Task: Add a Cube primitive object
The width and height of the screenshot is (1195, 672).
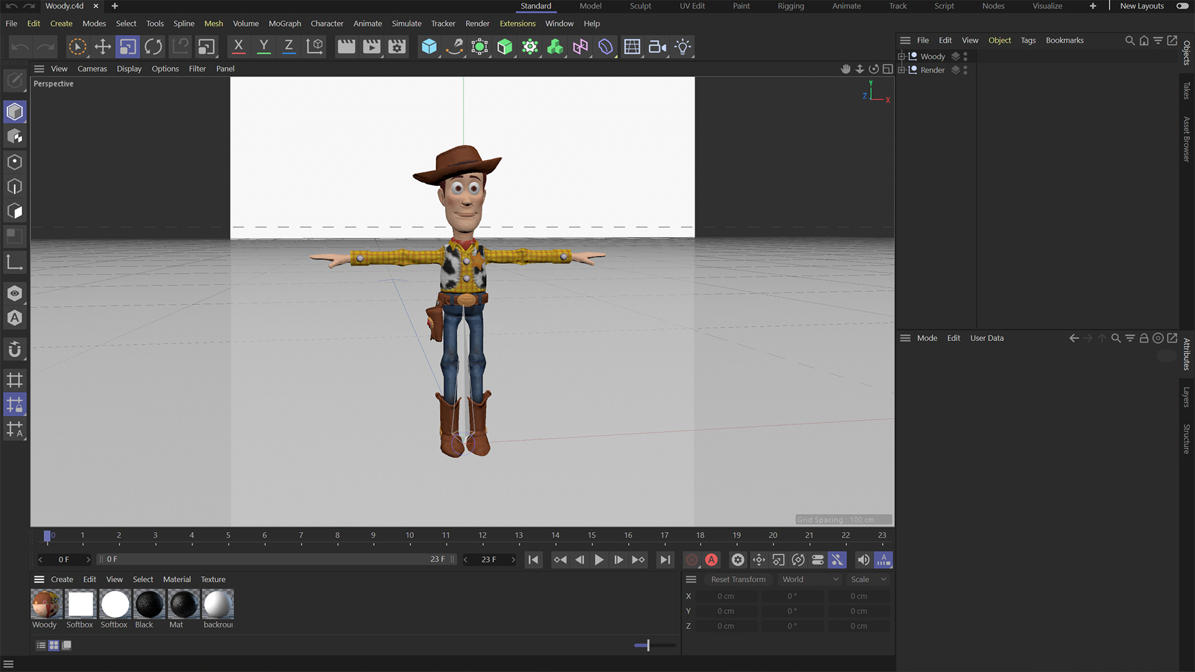Action: [429, 47]
